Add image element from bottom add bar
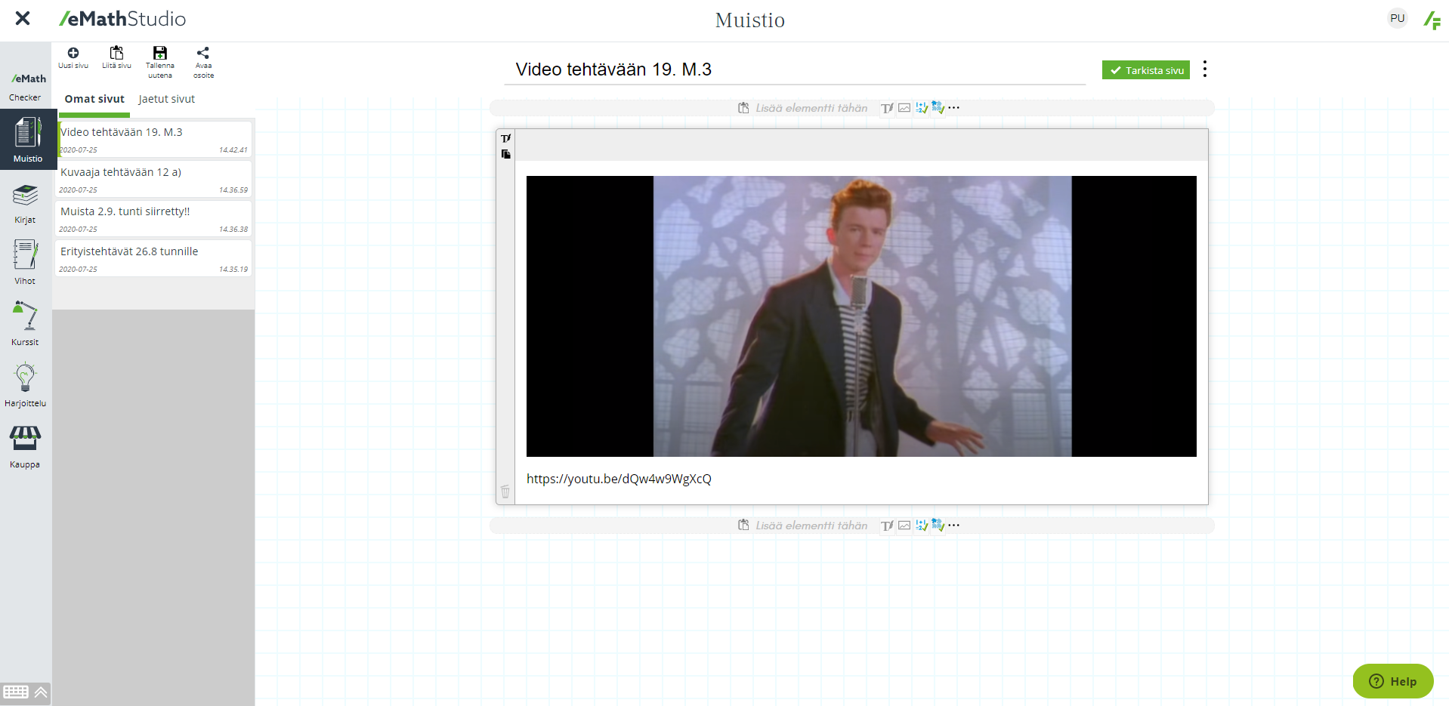Viewport: 1449px width, 706px height. [x=904, y=526]
